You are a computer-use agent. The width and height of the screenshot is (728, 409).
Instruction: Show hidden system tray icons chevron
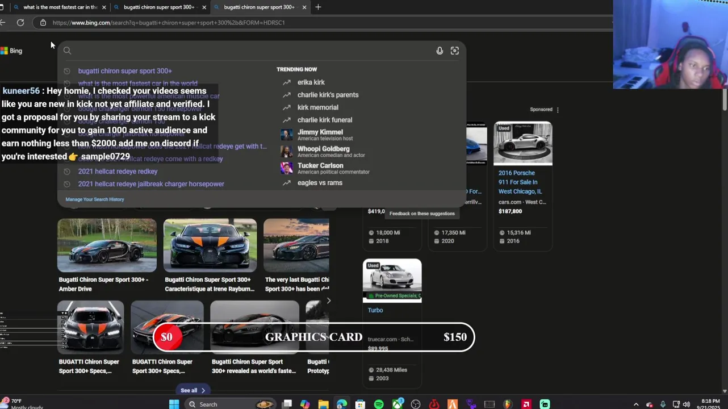tap(636, 404)
